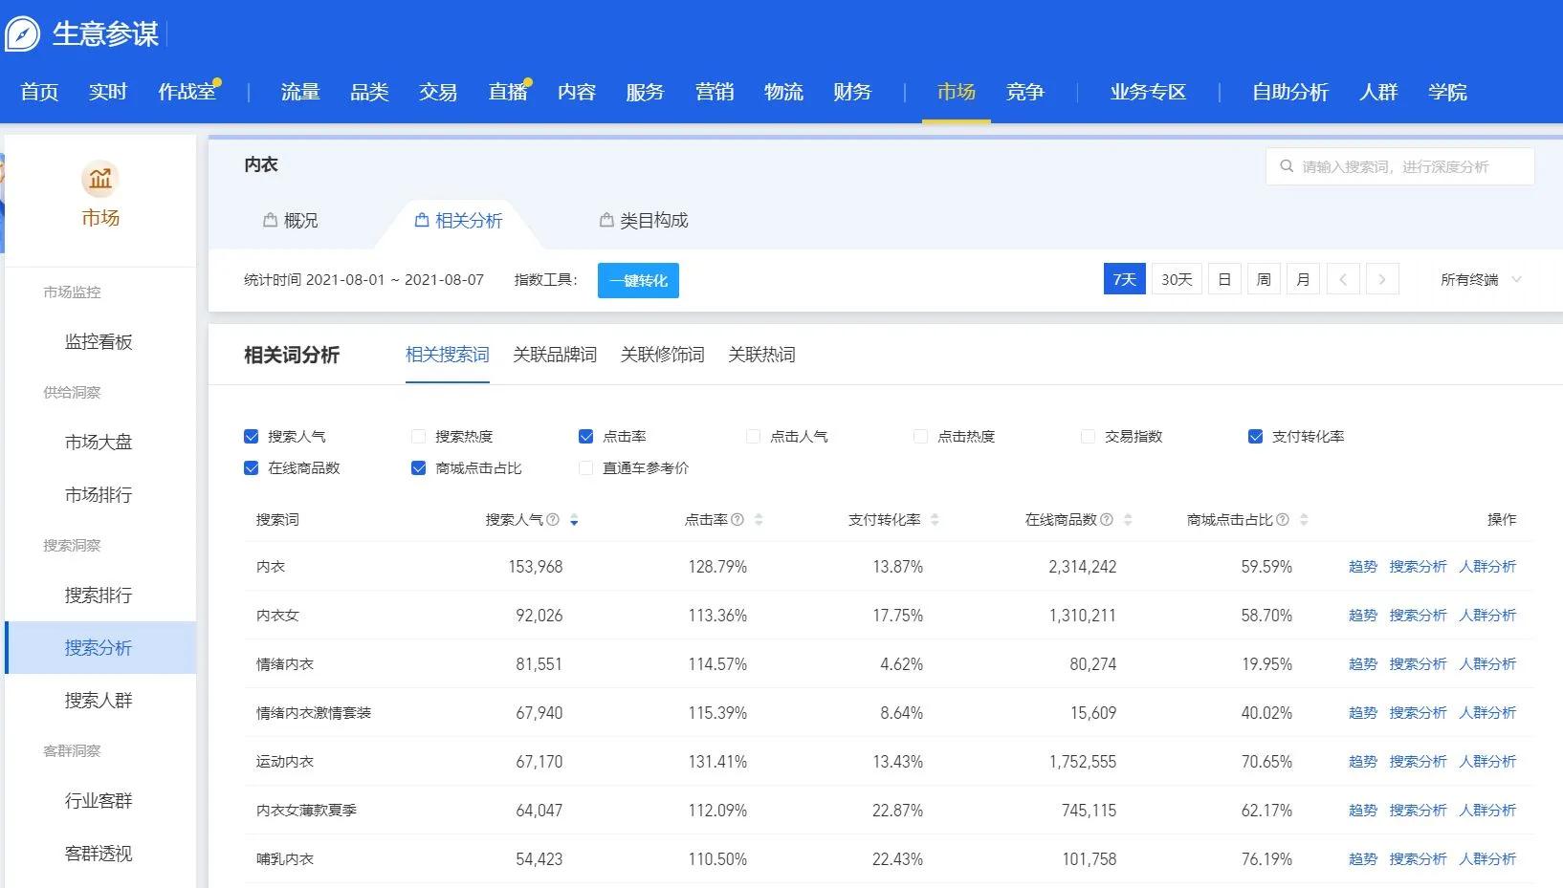Click the 生意参谋 compass logo icon
Screen dimensions: 1563x888
click(23, 34)
